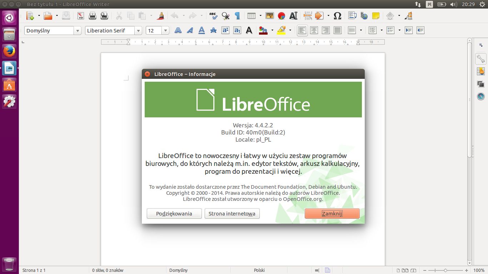Center the paragraph horizontally

coord(314,30)
